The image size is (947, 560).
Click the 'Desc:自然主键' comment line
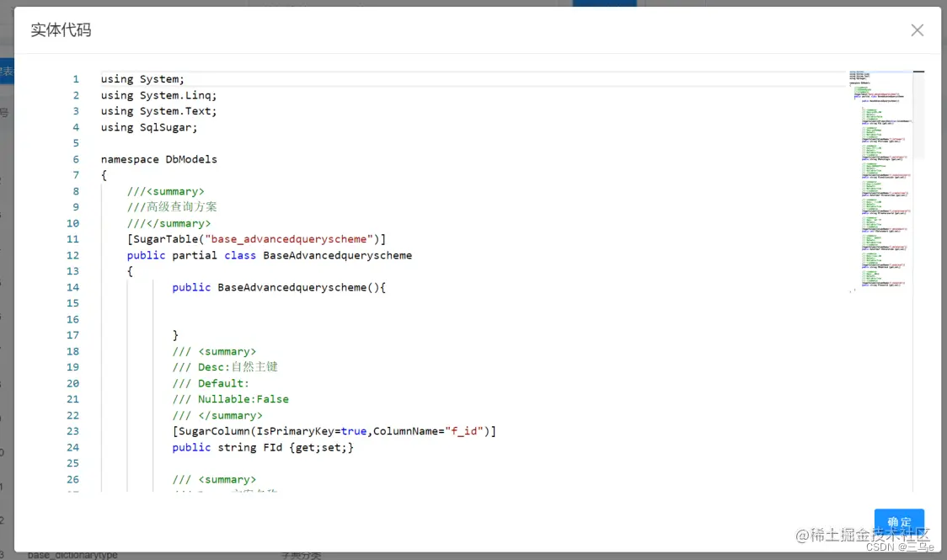(225, 367)
